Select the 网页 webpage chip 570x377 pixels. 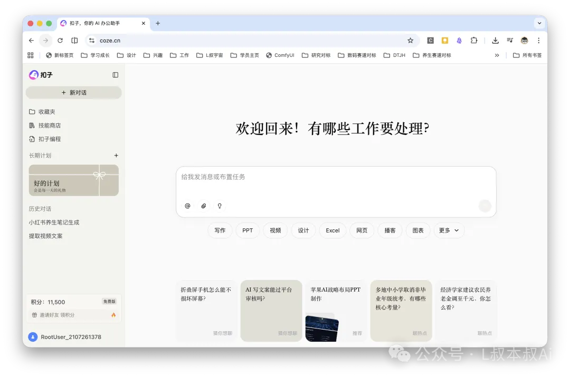point(362,230)
